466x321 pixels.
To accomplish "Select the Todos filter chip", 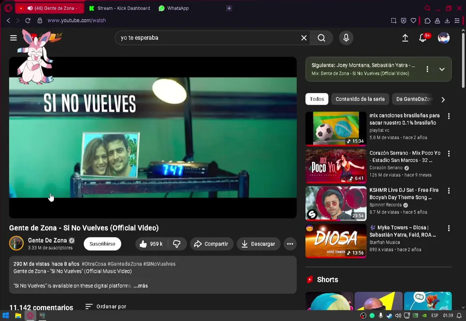I will coord(317,99).
